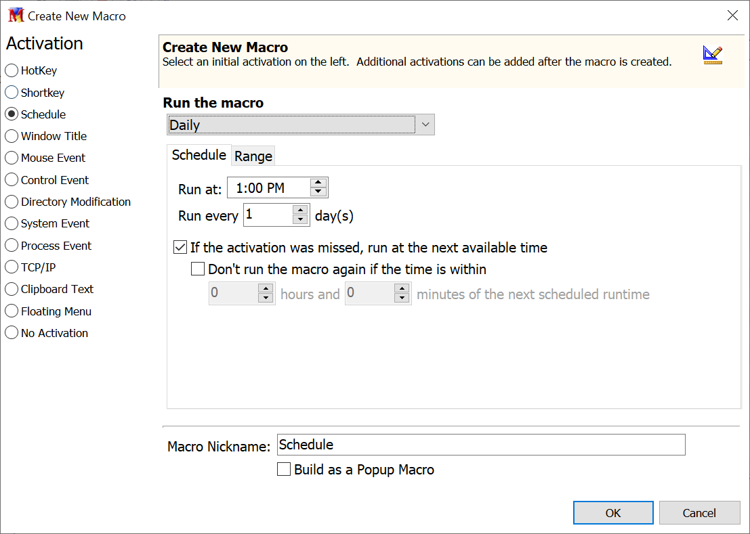Click the Macro Express app icon in title bar
The height and width of the screenshot is (534, 750).
click(x=15, y=15)
